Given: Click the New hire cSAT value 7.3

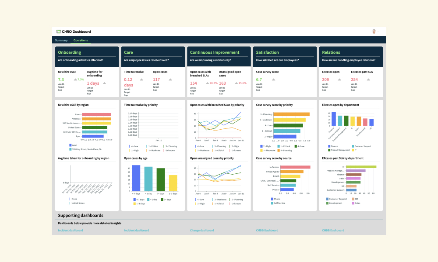Looking at the screenshot, I should pos(61,79).
